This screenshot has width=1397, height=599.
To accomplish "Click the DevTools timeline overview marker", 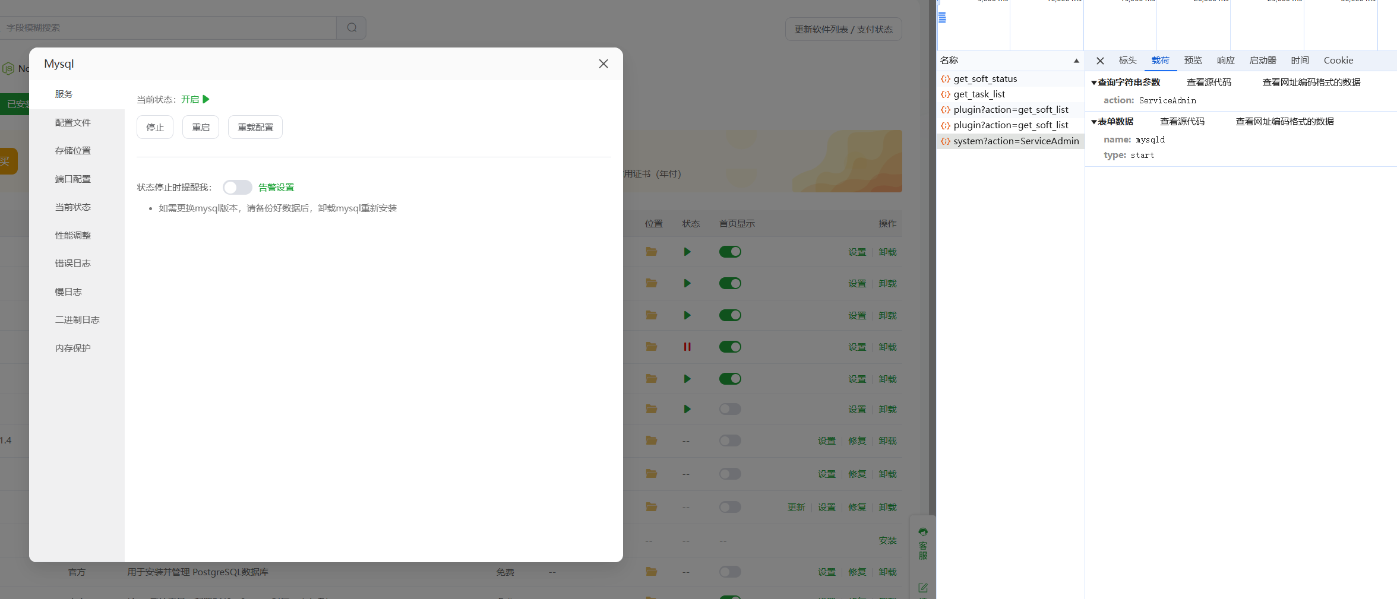I will tap(942, 17).
